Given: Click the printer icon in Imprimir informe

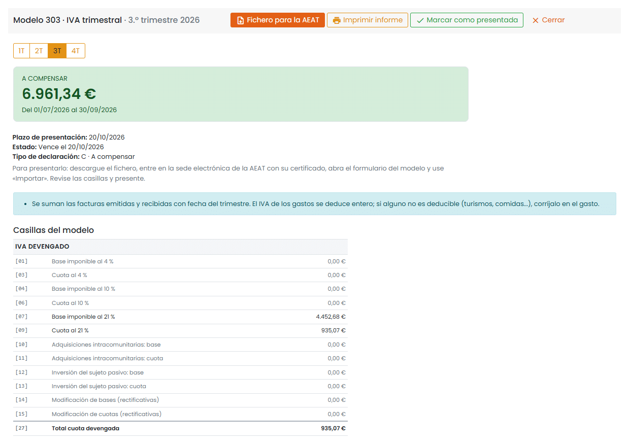Looking at the screenshot, I should pyautogui.click(x=337, y=20).
